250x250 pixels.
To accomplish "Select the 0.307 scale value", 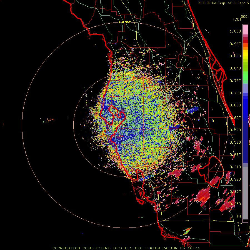I will coord(235,192).
